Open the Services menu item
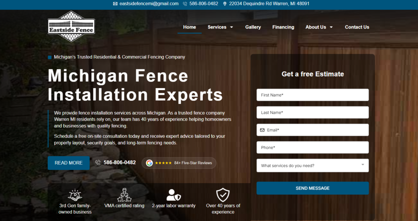 click(x=217, y=27)
